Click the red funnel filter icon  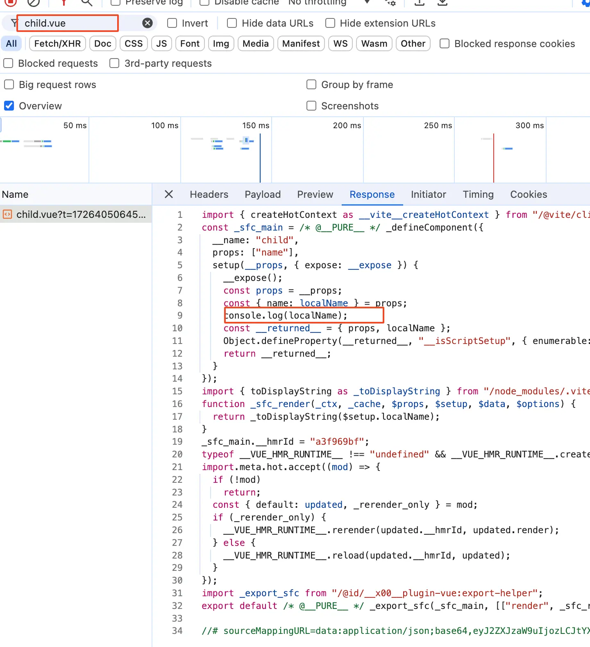coord(64,2)
